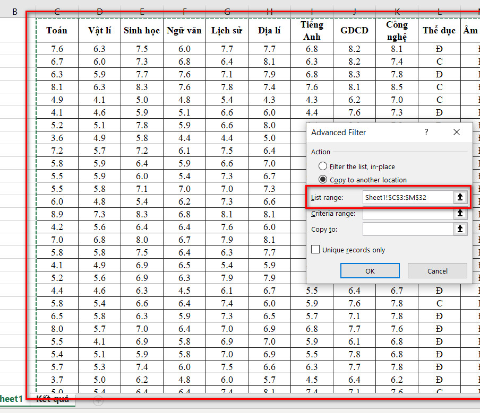
Task: Enable the Unique records only checkbox
Action: click(x=316, y=250)
